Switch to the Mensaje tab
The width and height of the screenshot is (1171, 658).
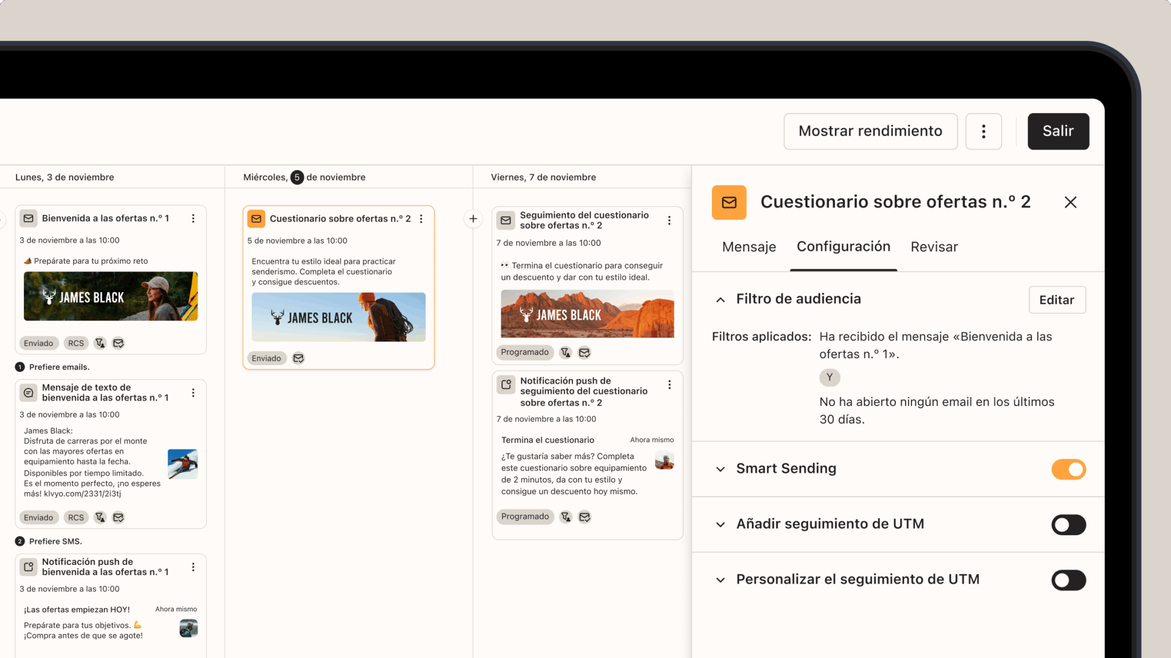pos(749,247)
